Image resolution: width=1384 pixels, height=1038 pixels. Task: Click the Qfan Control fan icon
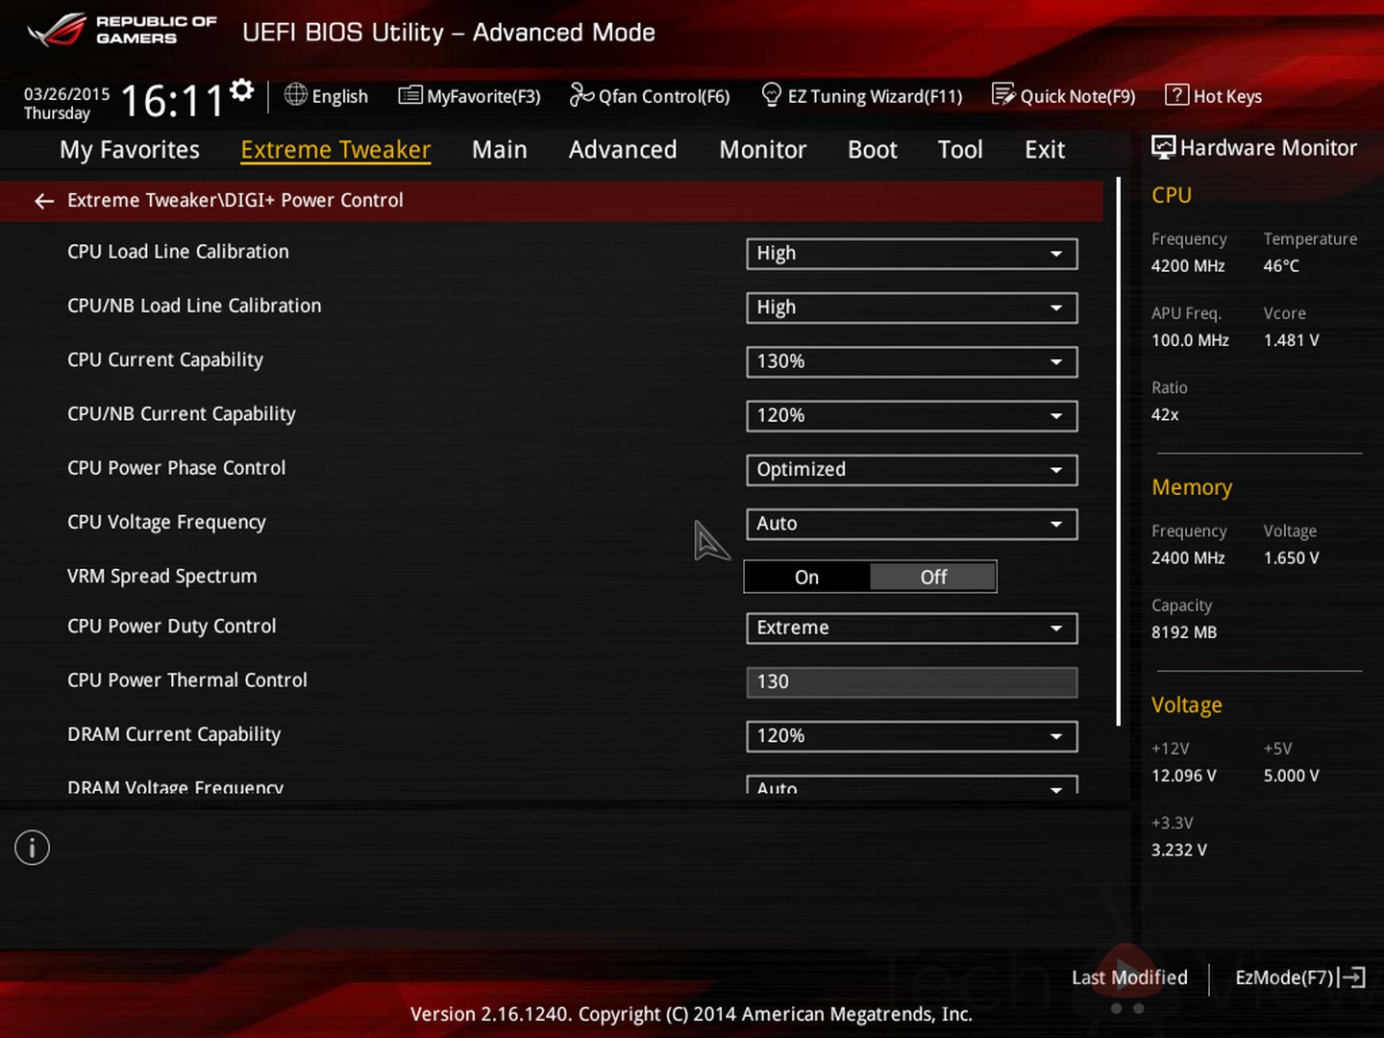581,94
